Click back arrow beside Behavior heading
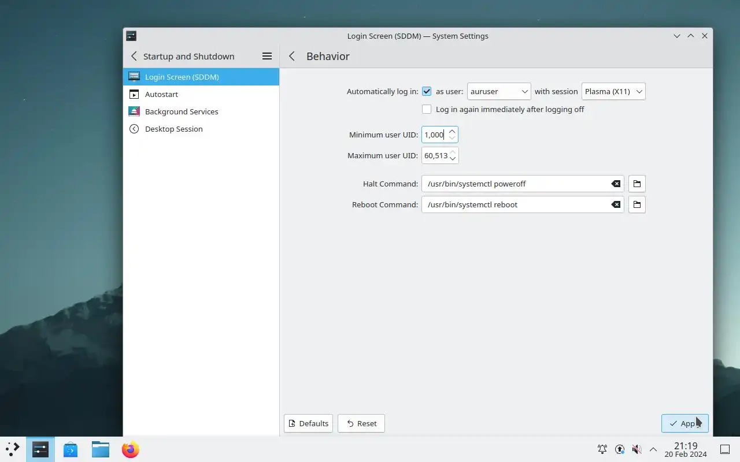This screenshot has height=462, width=740. [292, 56]
